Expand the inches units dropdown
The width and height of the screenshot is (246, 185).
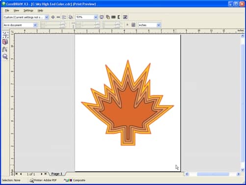(159, 25)
